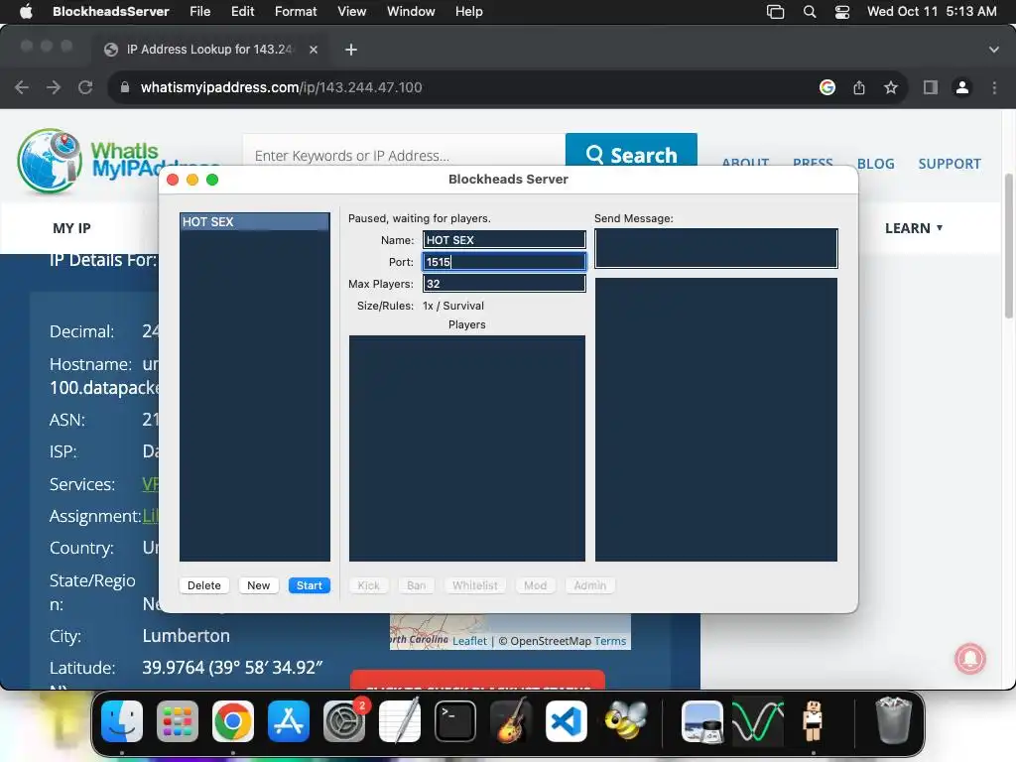
Task: Open Chrome three-dot menu
Action: click(x=994, y=87)
